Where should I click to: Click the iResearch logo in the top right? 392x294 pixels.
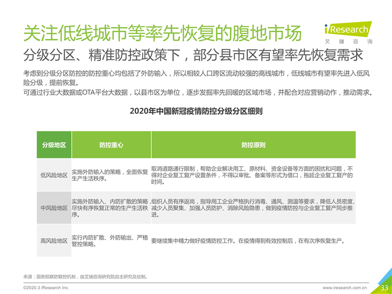coord(347,29)
